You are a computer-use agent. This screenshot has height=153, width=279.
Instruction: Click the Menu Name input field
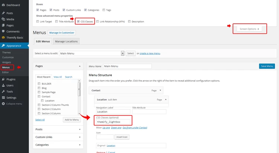tap(127, 66)
